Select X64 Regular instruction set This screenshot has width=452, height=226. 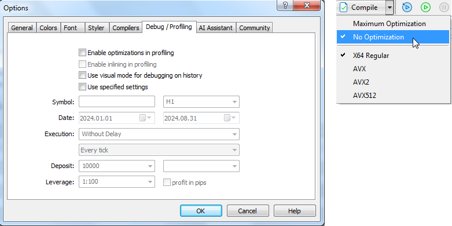393,56
